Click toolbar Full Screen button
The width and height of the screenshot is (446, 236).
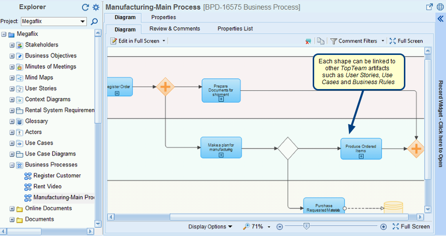(x=406, y=41)
